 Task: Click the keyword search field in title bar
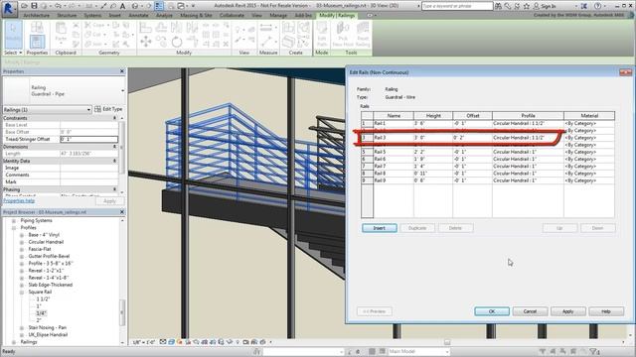[x=457, y=6]
